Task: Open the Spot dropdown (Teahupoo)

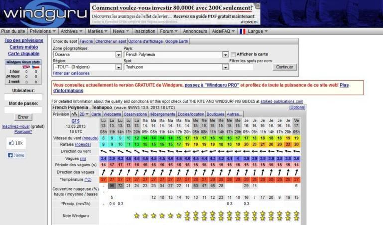Action: (x=176, y=67)
